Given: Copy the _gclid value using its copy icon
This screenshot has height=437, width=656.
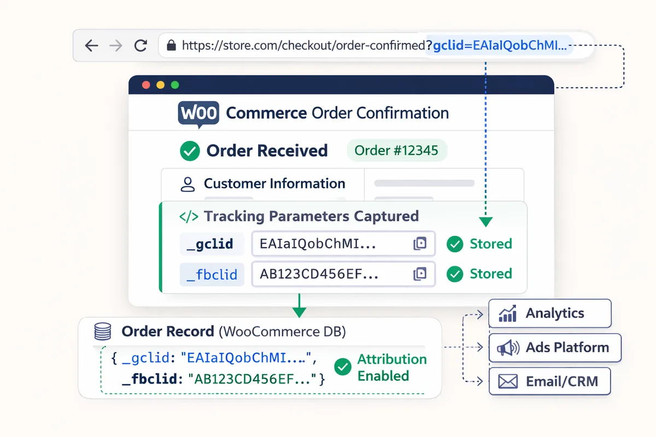Looking at the screenshot, I should (420, 244).
